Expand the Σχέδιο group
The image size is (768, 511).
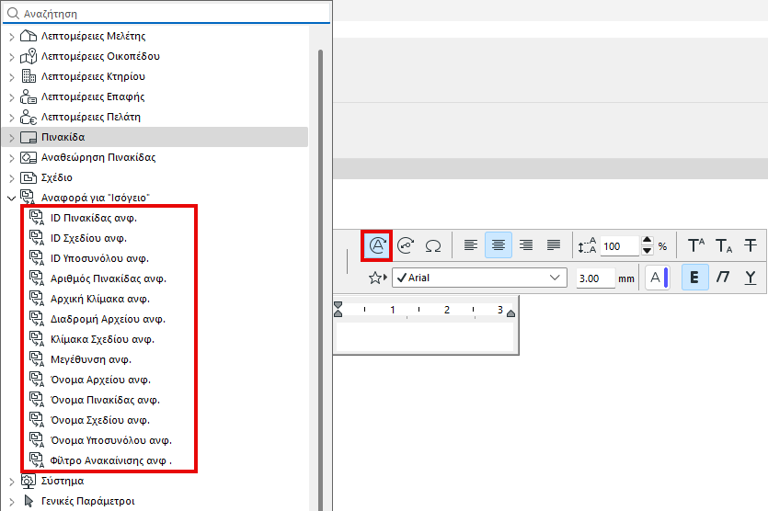[x=12, y=178]
